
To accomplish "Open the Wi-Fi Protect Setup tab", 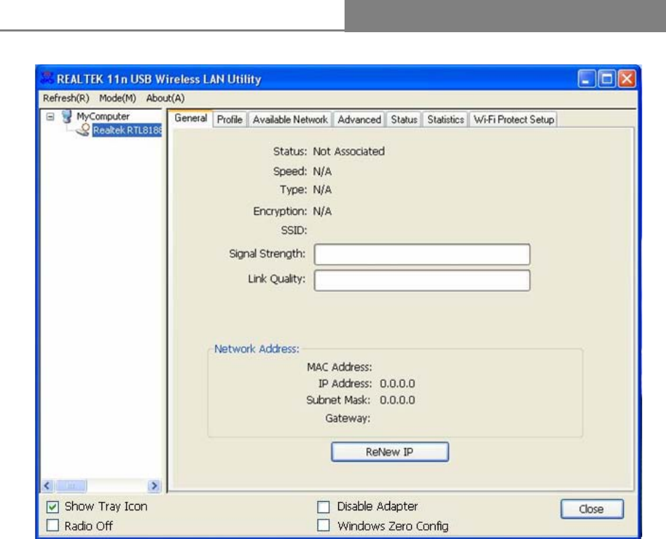I will [x=513, y=120].
